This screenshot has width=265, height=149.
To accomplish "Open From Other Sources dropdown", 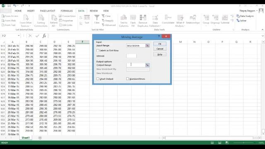I will [x=26, y=21].
